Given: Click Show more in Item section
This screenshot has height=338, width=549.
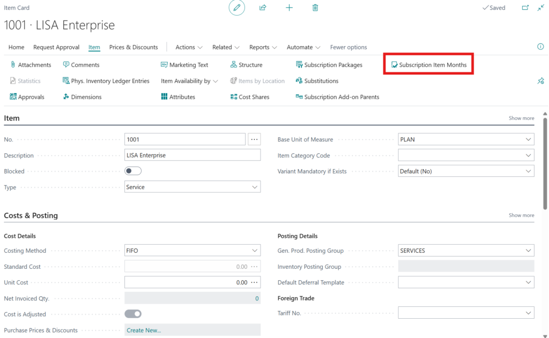Looking at the screenshot, I should point(521,118).
